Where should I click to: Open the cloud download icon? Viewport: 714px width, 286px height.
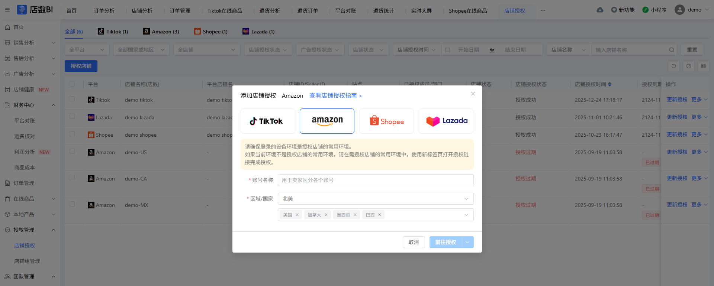click(600, 10)
